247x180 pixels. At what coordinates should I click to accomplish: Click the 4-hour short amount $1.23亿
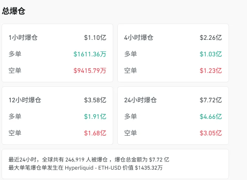coord(211,71)
